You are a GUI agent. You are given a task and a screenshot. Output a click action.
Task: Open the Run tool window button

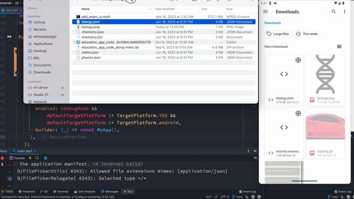(x=128, y=192)
